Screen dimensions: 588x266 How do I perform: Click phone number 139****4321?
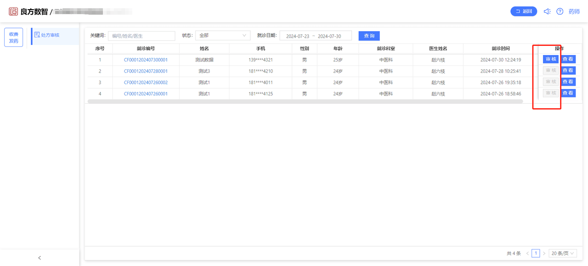[260, 60]
